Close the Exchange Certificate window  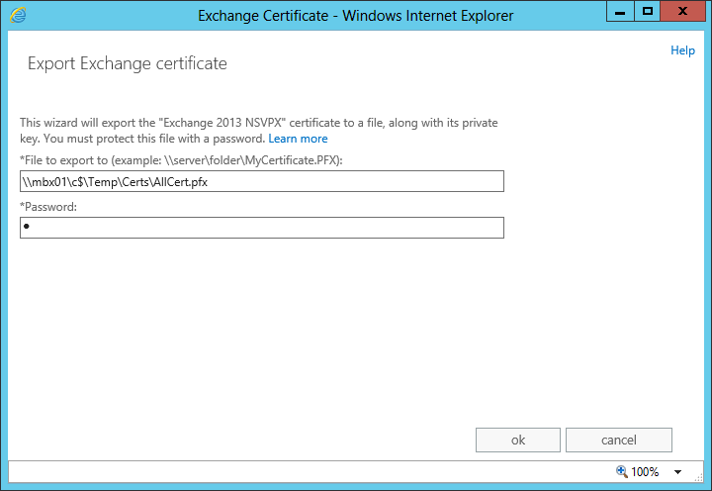[683, 12]
